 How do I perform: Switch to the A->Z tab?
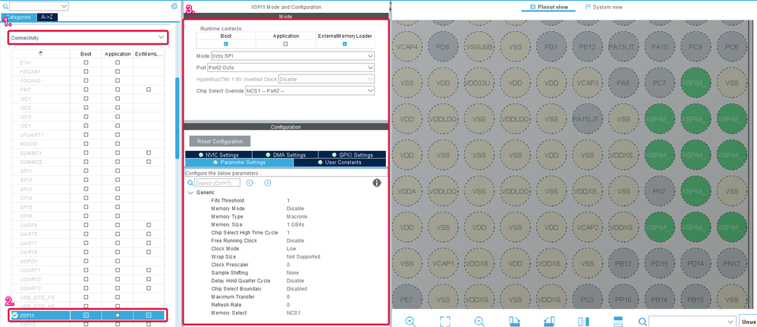coord(47,17)
